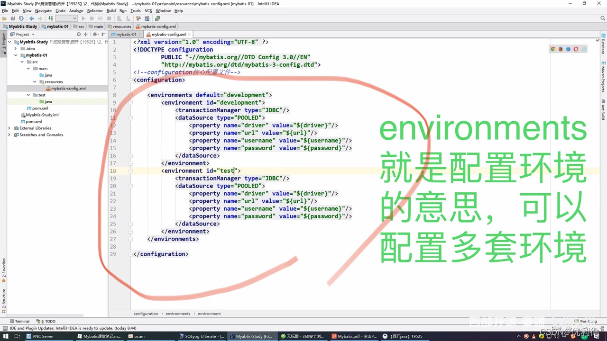Screen dimensions: 607x341
Task: Click the Run play icon
Action: 83,18
